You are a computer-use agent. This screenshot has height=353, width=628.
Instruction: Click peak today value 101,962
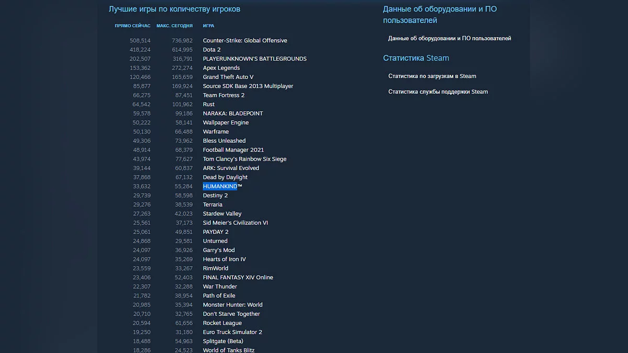182,105
